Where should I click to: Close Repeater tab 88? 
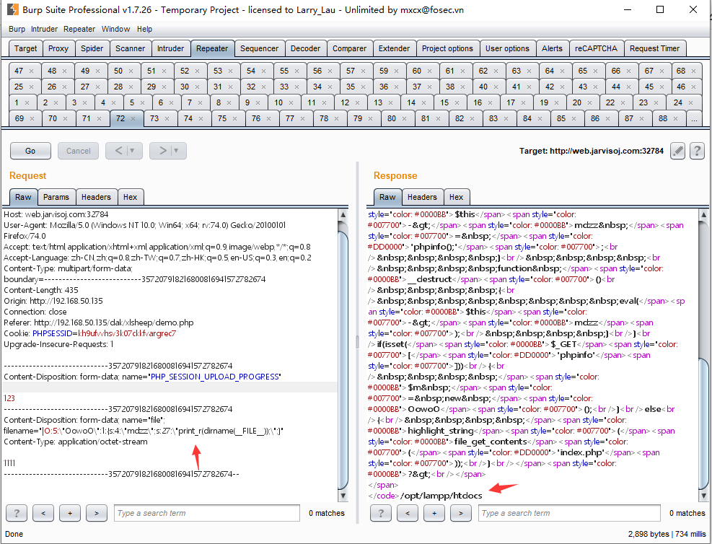click(x=676, y=118)
